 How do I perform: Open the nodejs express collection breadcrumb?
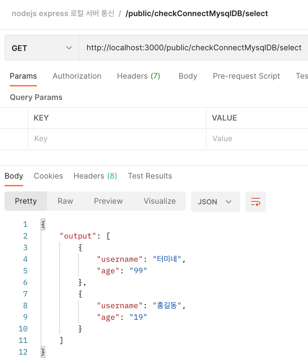(x=63, y=13)
